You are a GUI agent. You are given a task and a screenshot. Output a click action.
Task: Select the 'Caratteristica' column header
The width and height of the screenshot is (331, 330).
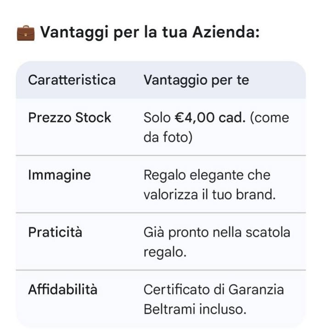[x=72, y=80]
